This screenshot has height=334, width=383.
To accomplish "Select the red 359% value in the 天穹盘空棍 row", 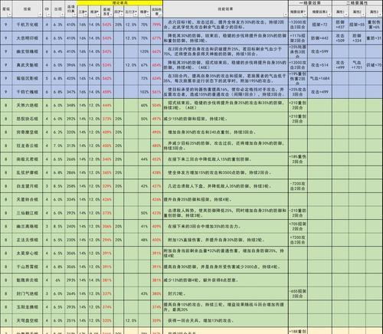I will pos(156,320).
